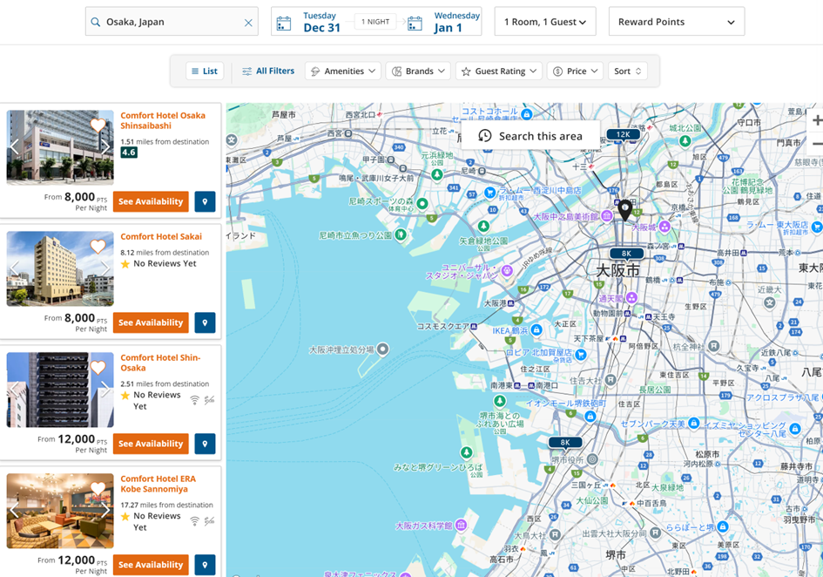Expand the Amenities filter
This screenshot has width=823, height=577.
(x=343, y=71)
